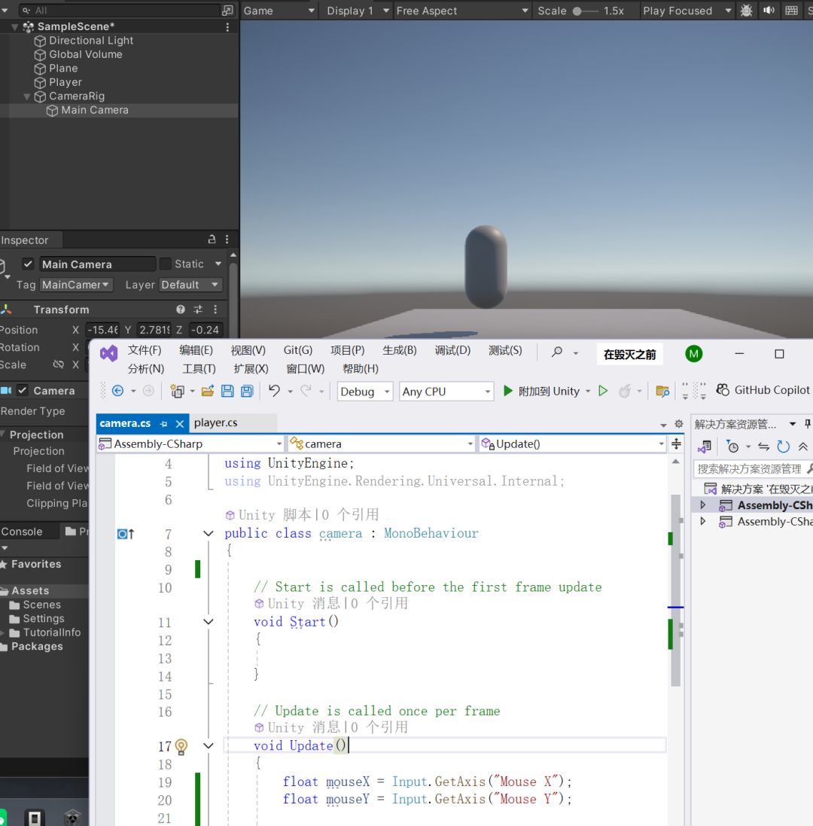This screenshot has height=826, width=813.
Task: Open the Transform presets icon
Action: click(198, 309)
